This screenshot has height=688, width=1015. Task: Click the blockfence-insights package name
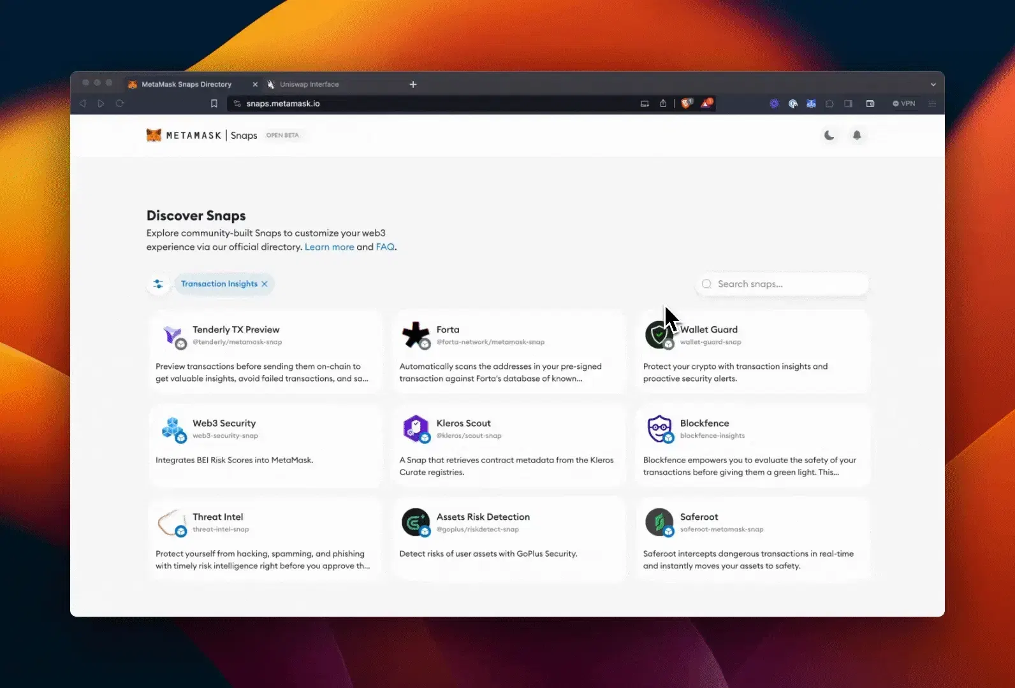coord(712,436)
